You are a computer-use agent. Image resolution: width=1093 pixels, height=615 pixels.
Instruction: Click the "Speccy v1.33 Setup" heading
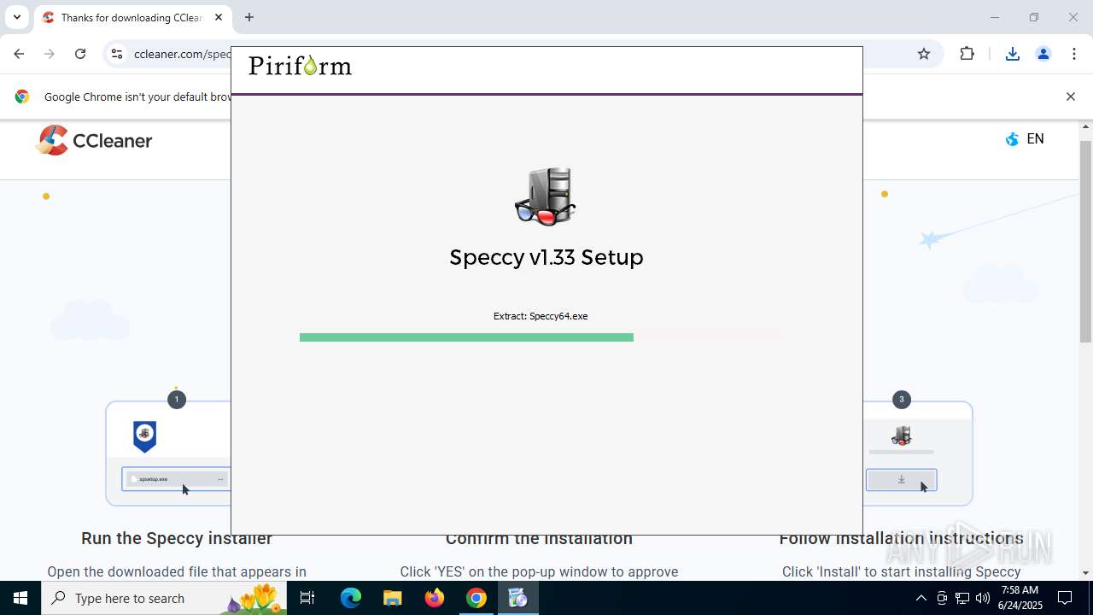(546, 257)
